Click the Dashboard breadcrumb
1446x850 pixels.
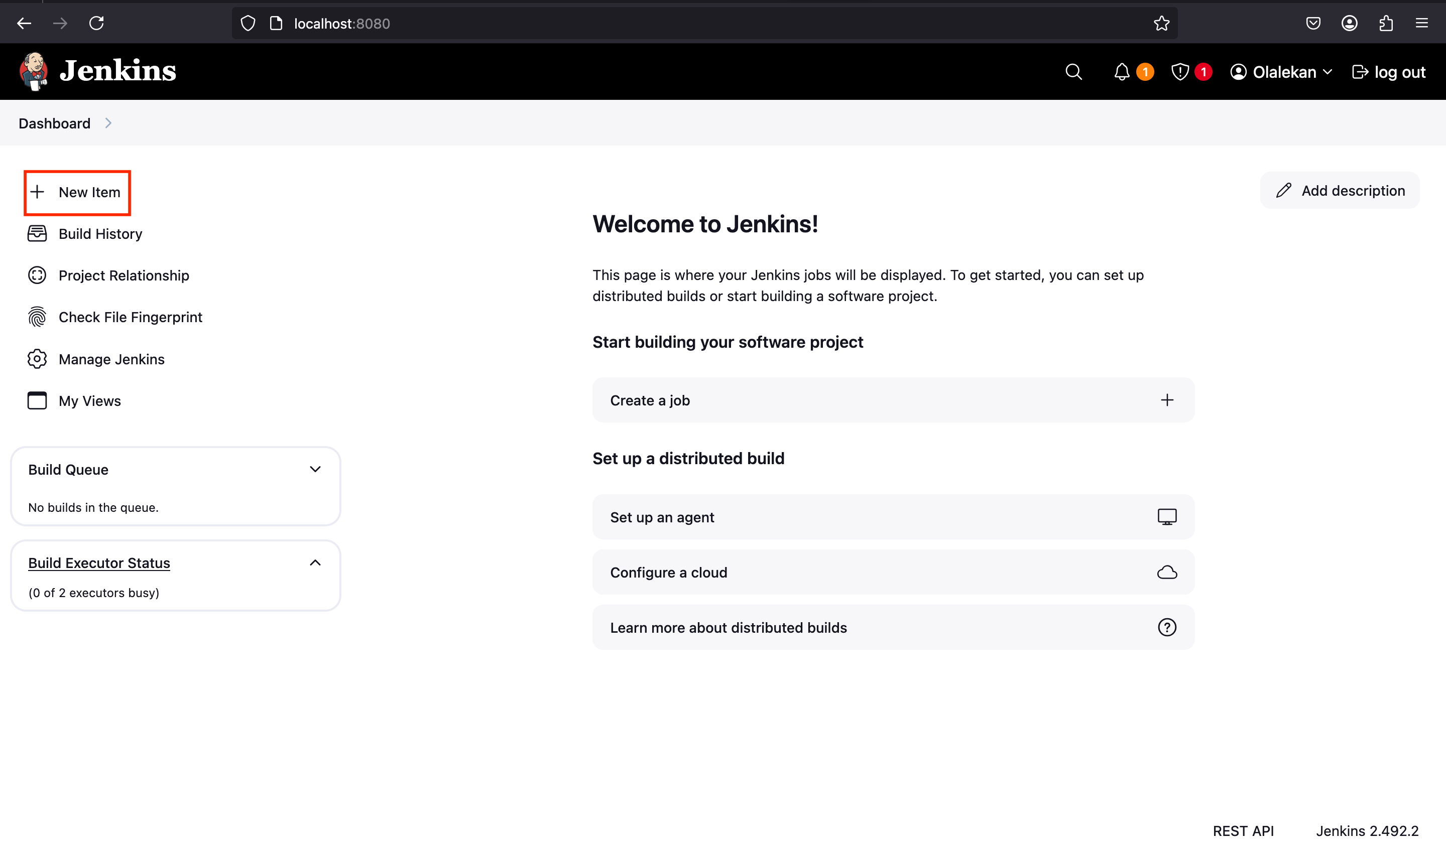55,123
